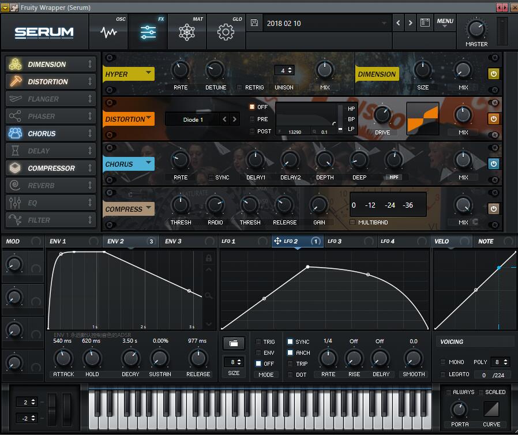Open the GLOBAL settings tab

[226, 31]
